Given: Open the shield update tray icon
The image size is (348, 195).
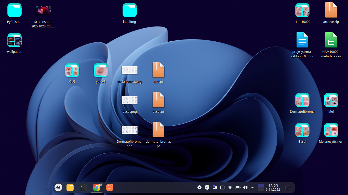Looking at the screenshot, I should point(207,187).
